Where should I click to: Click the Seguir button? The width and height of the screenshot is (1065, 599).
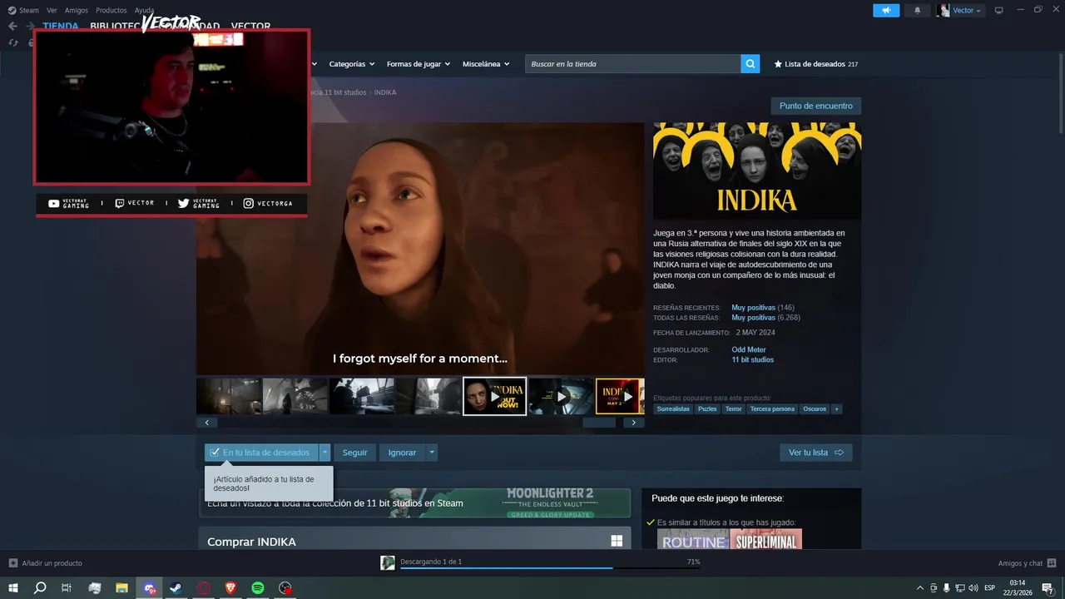[x=354, y=453]
